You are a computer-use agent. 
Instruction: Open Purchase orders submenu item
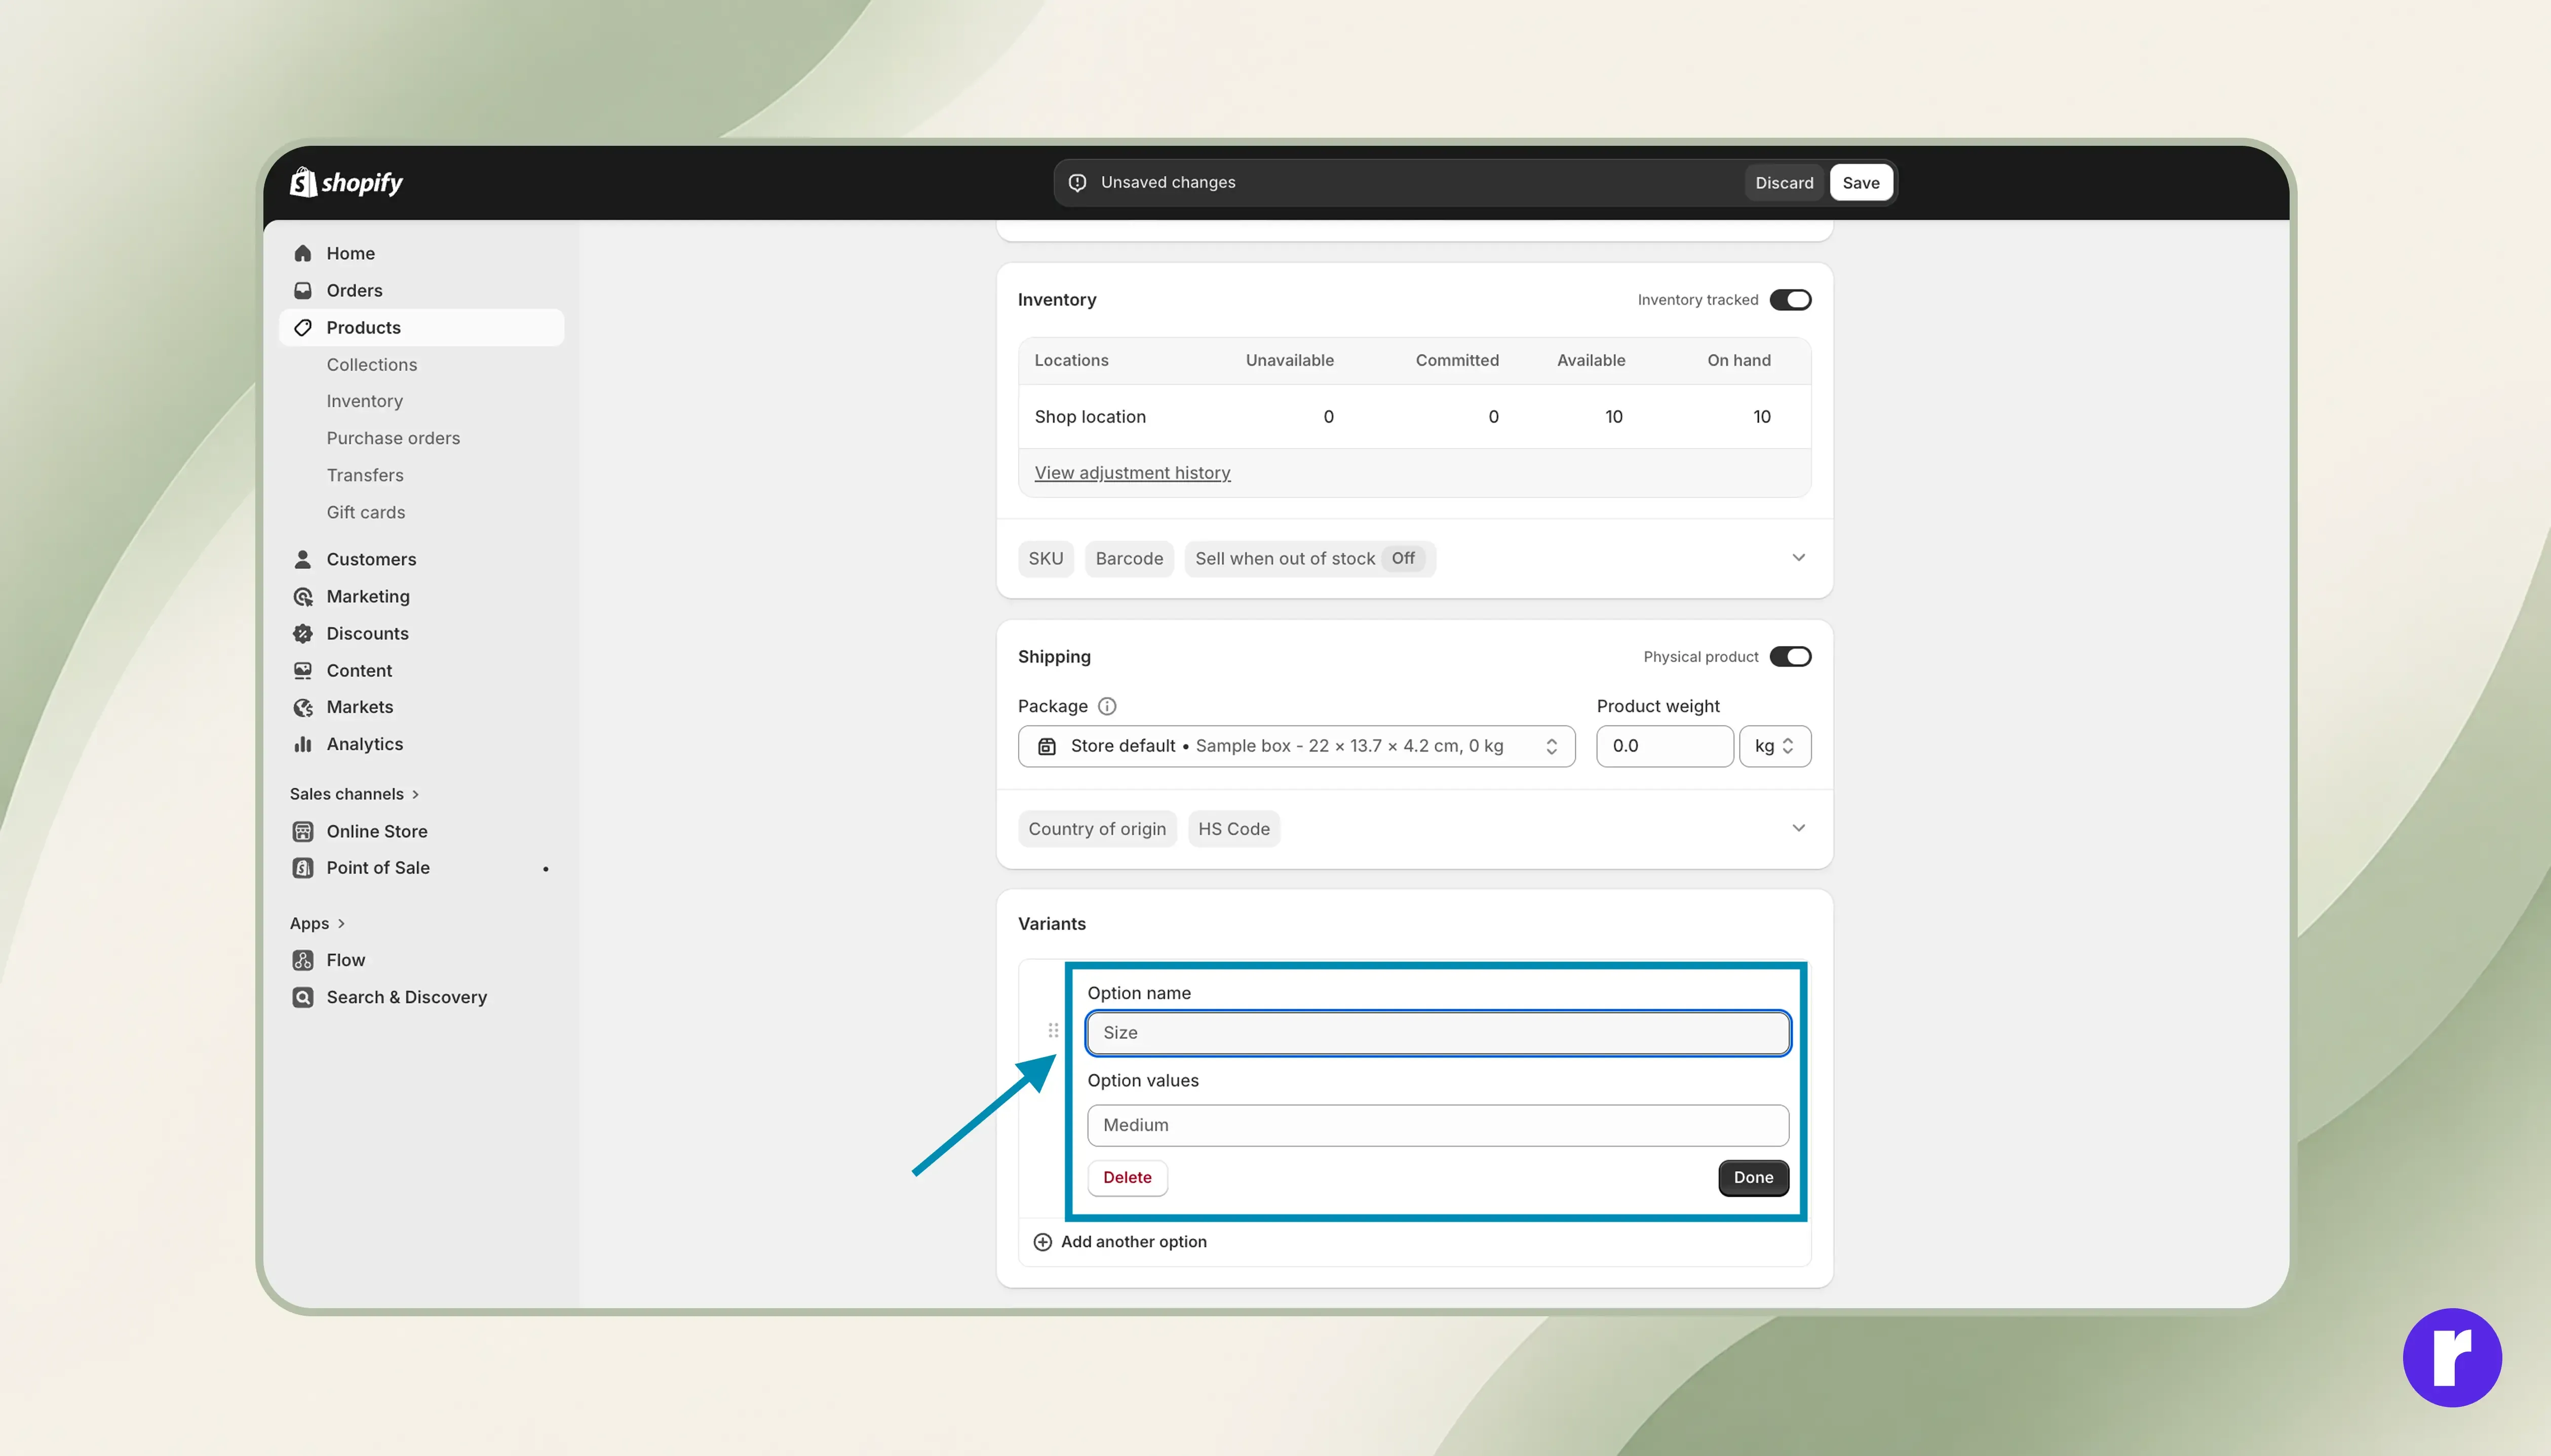(393, 438)
